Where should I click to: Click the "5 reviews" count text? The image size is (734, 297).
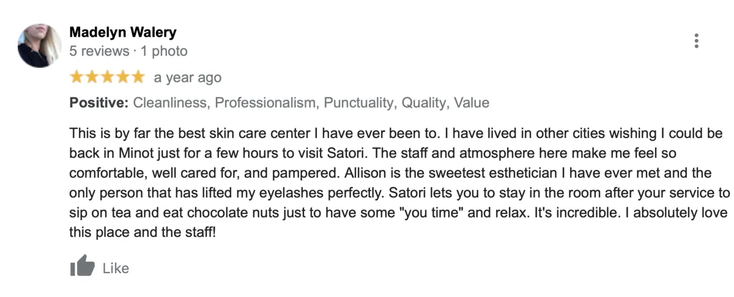[x=99, y=51]
